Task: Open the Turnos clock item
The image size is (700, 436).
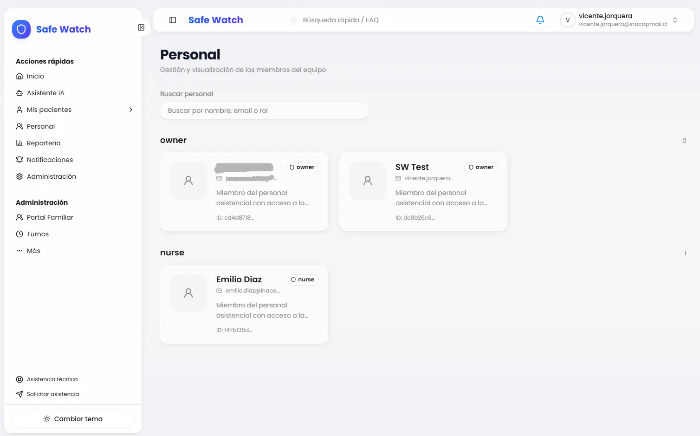Action: coord(37,234)
